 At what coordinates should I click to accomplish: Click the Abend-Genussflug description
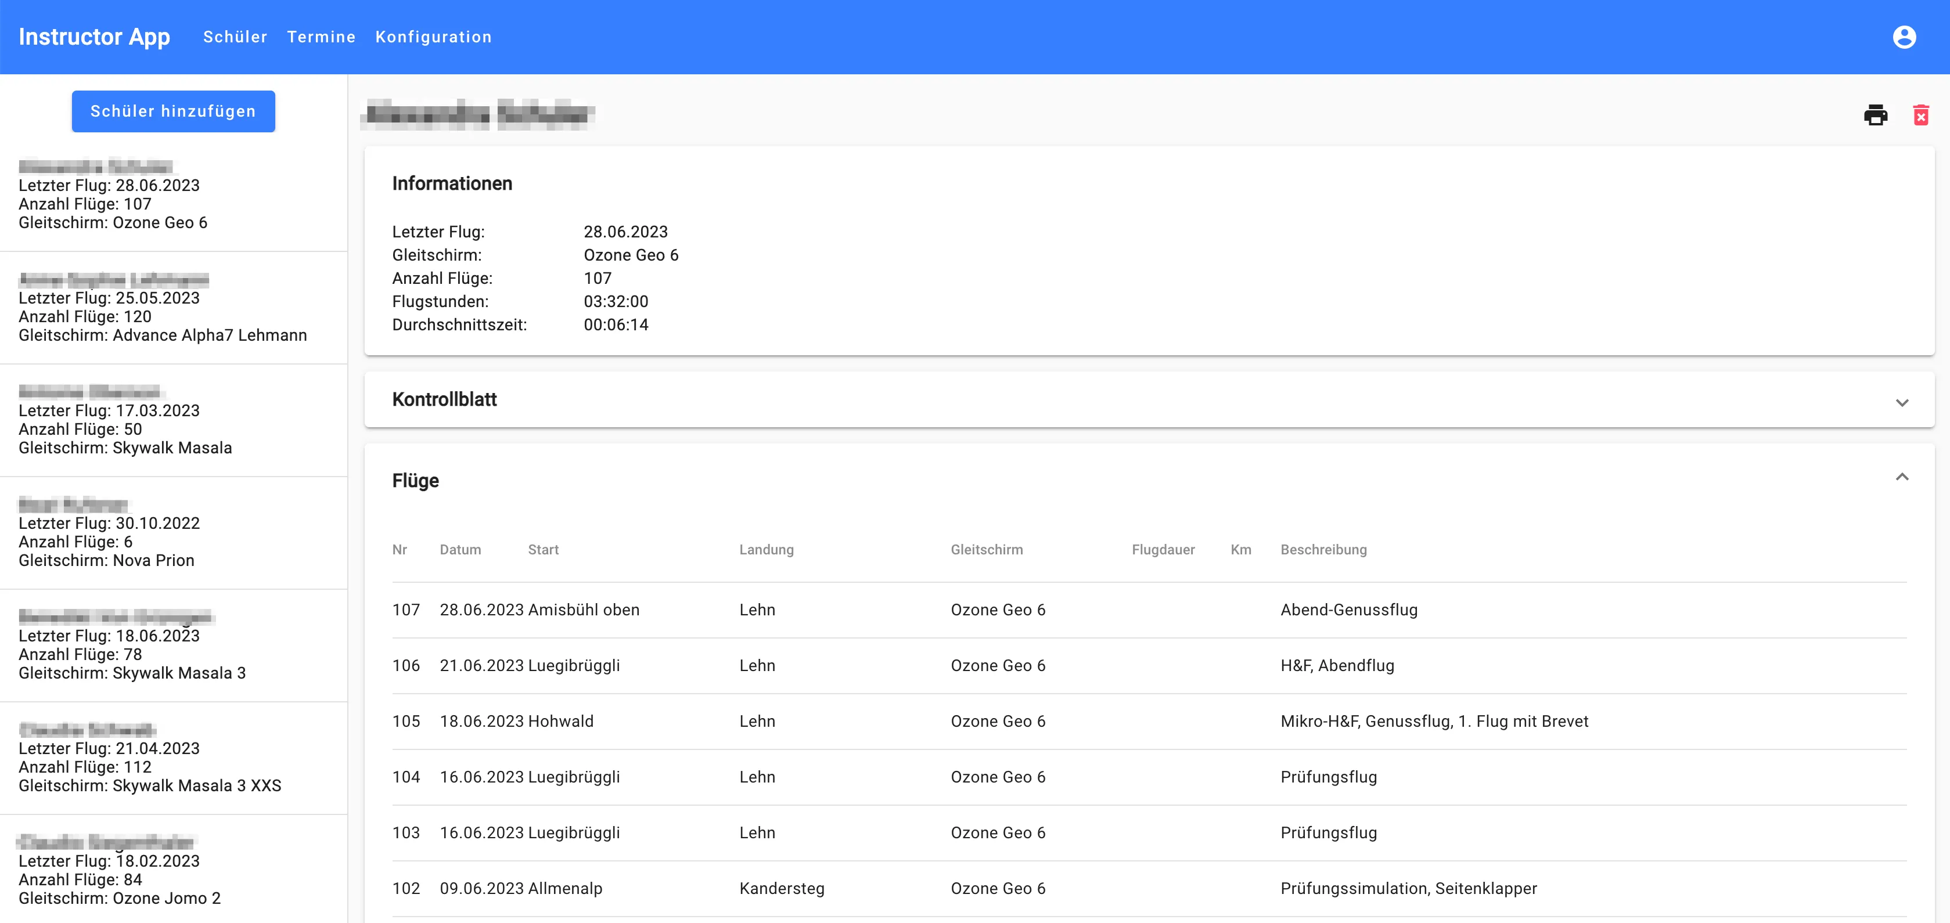click(x=1348, y=610)
